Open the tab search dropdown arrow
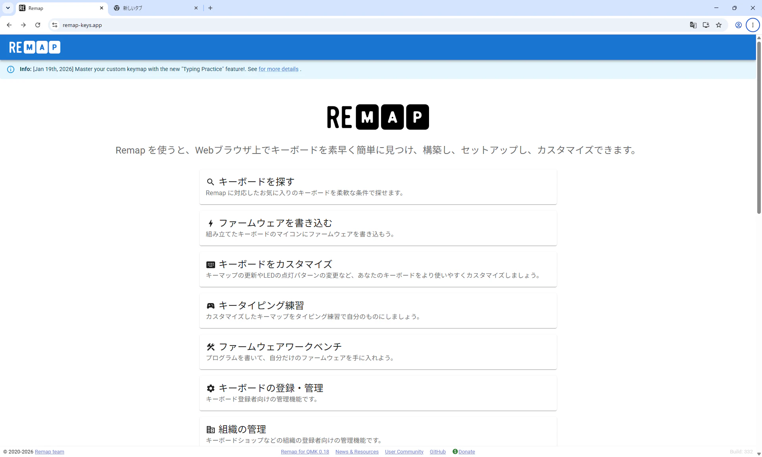The height and width of the screenshot is (457, 762). pyautogui.click(x=8, y=8)
